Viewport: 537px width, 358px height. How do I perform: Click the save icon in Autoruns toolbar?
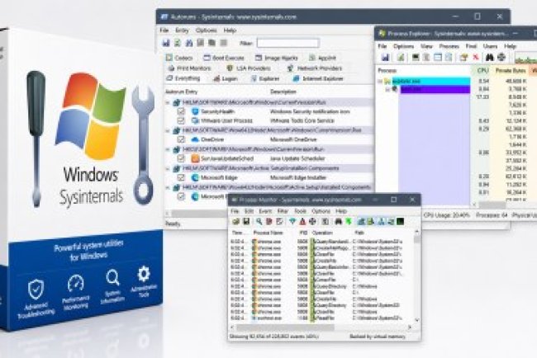coord(166,43)
